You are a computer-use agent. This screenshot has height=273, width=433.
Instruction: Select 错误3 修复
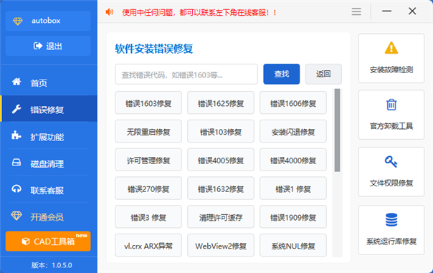tap(148, 216)
